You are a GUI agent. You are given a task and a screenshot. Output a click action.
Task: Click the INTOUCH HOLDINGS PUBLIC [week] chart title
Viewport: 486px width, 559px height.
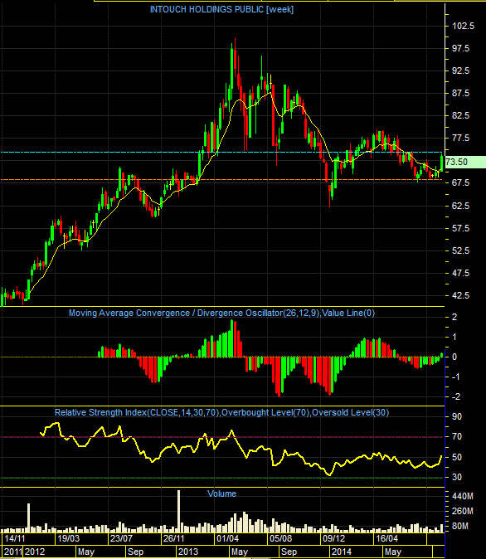point(221,10)
